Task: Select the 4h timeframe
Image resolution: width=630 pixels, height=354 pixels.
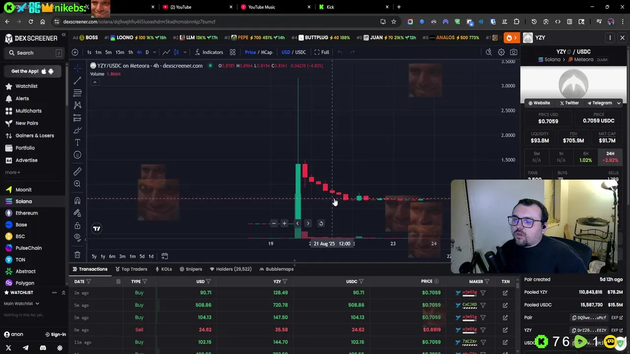Action: coord(139,52)
